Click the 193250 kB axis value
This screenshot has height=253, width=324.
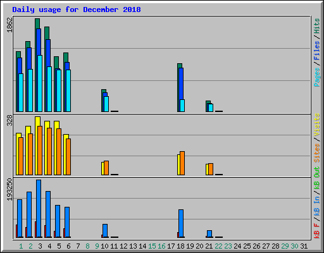9,189
